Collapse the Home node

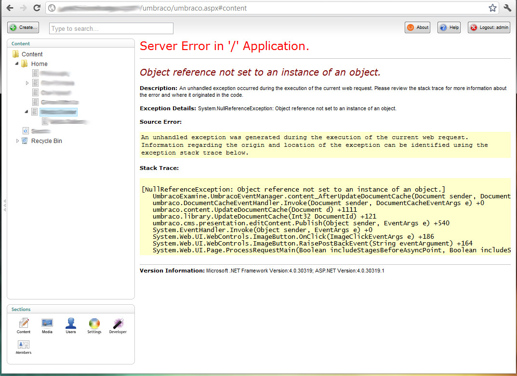pyautogui.click(x=17, y=64)
